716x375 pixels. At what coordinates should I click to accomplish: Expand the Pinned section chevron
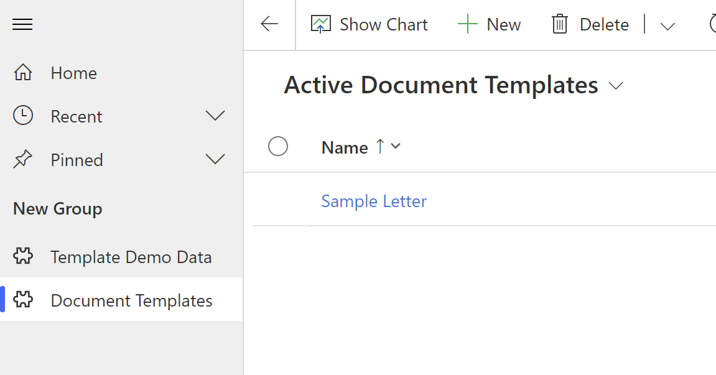tap(215, 160)
